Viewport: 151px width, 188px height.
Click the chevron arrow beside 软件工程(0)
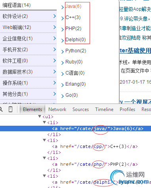tap(55, 61)
